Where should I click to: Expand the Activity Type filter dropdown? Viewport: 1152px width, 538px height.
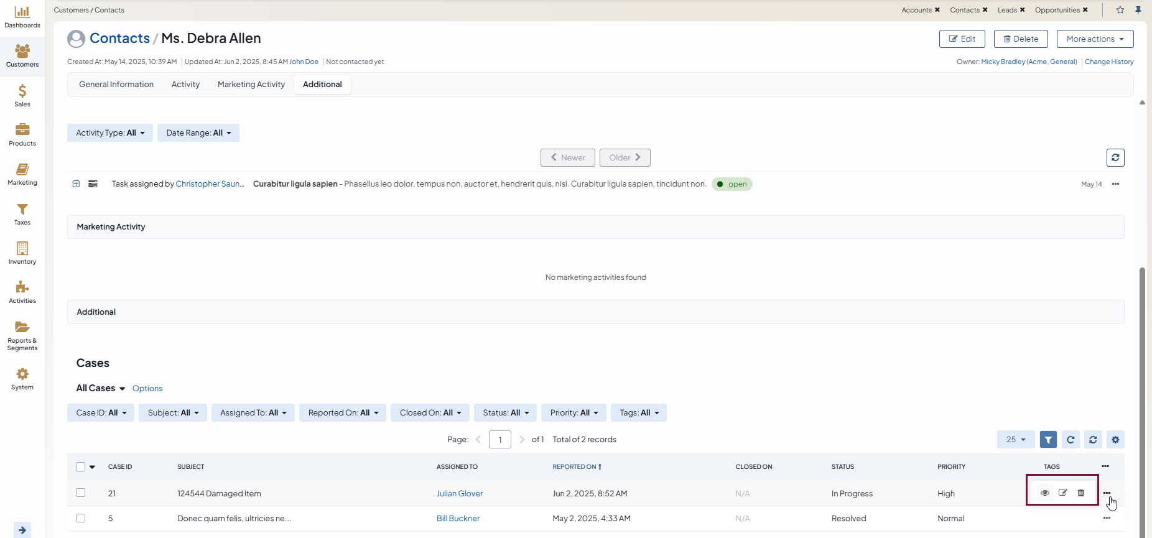click(110, 133)
